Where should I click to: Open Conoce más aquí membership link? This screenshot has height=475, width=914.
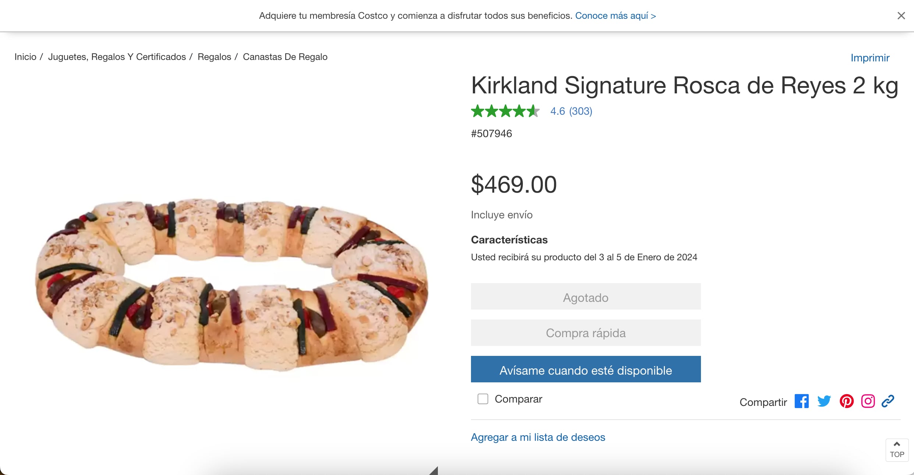coord(615,16)
